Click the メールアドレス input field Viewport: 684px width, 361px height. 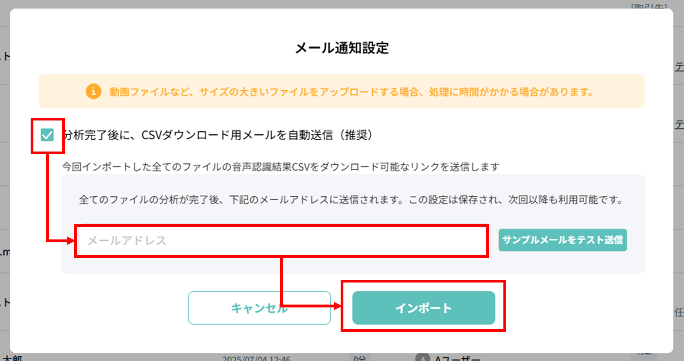(281, 241)
